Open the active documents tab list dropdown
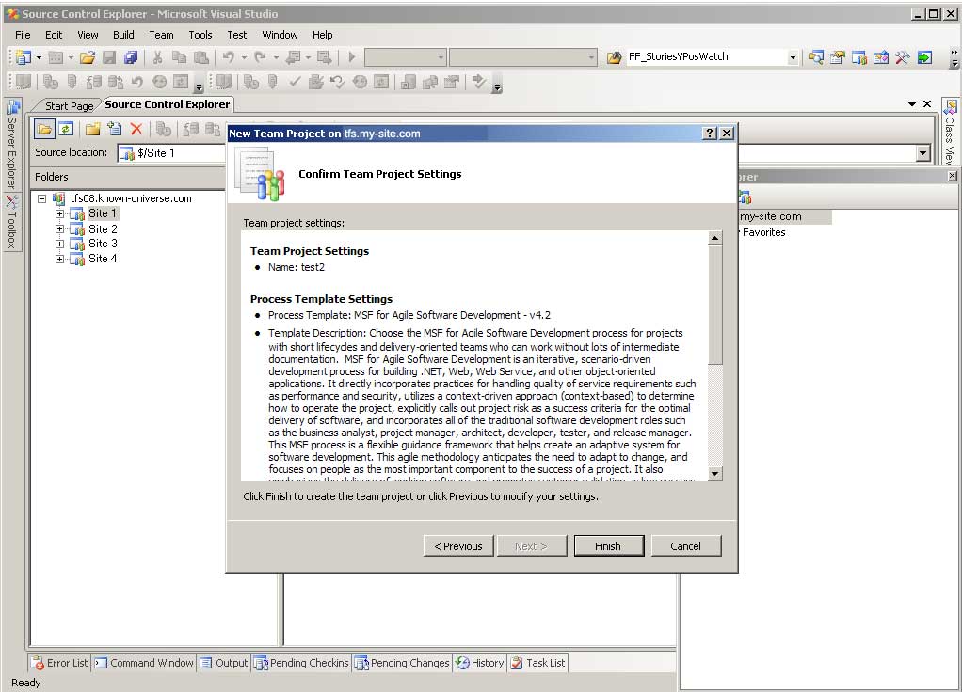This screenshot has height=692, width=962. [x=912, y=104]
